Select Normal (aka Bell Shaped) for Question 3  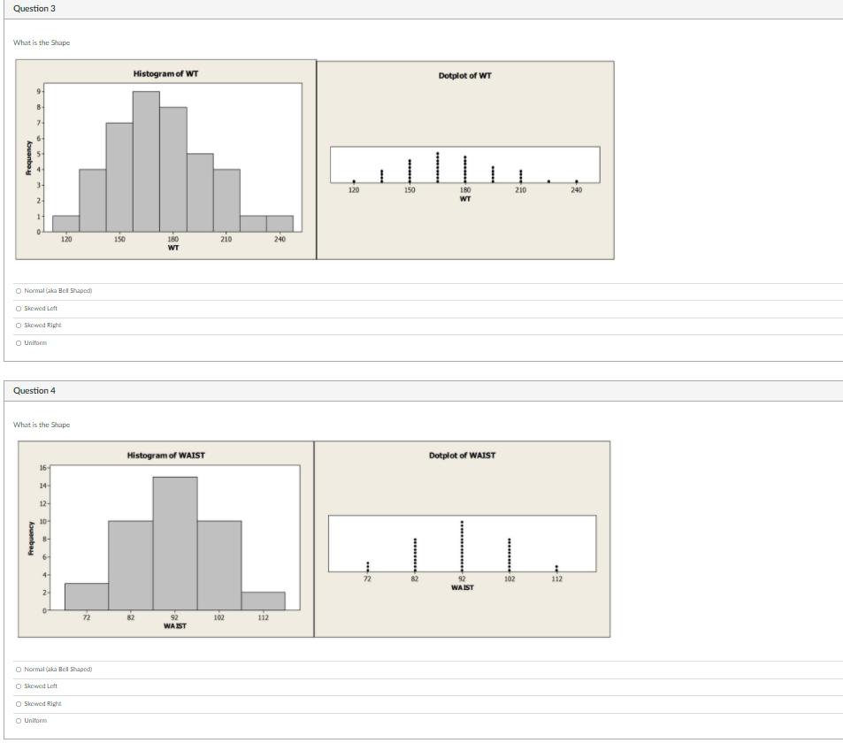(19, 290)
